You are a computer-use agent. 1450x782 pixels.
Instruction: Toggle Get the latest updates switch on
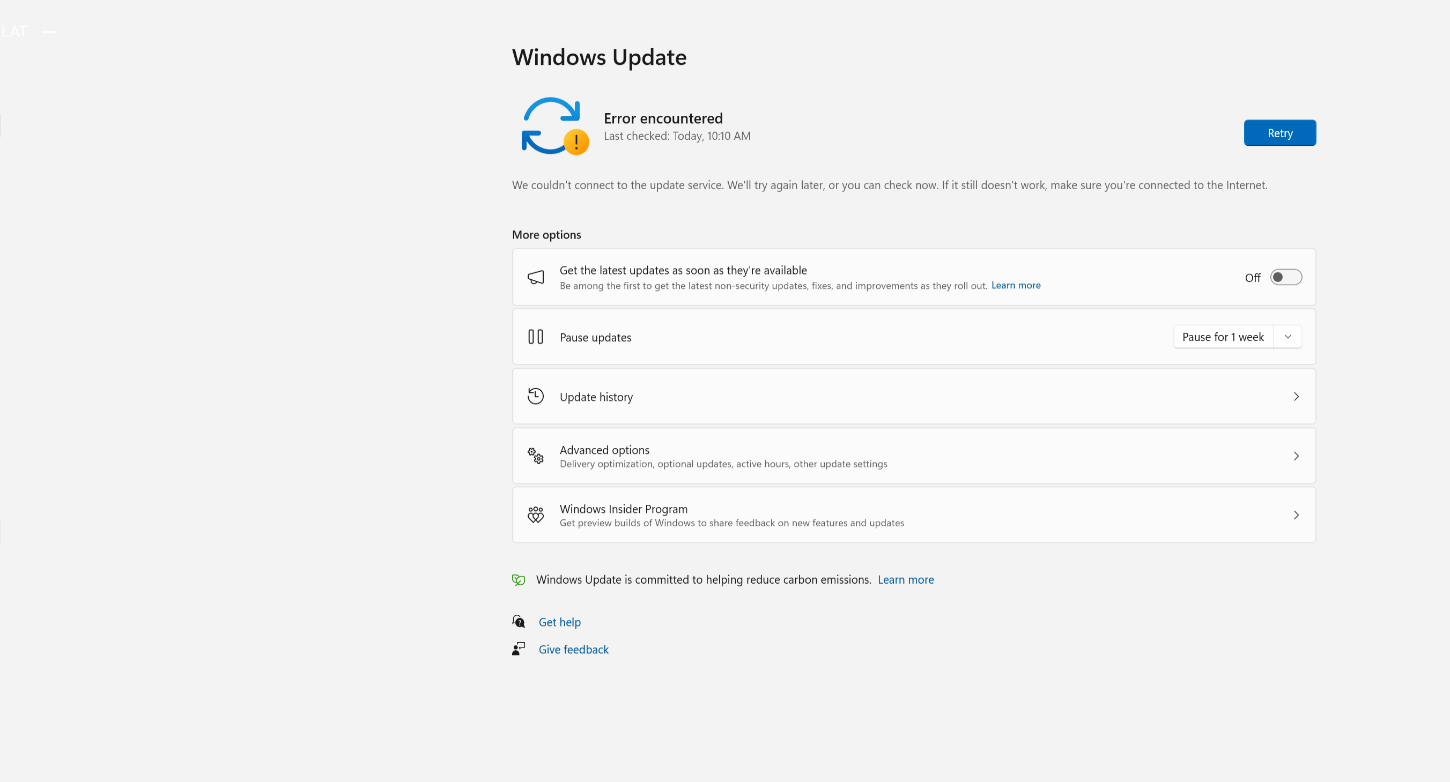(1285, 277)
